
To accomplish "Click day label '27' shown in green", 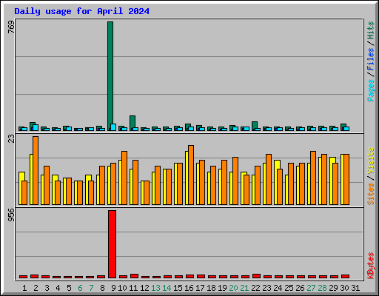I will click(311, 288).
